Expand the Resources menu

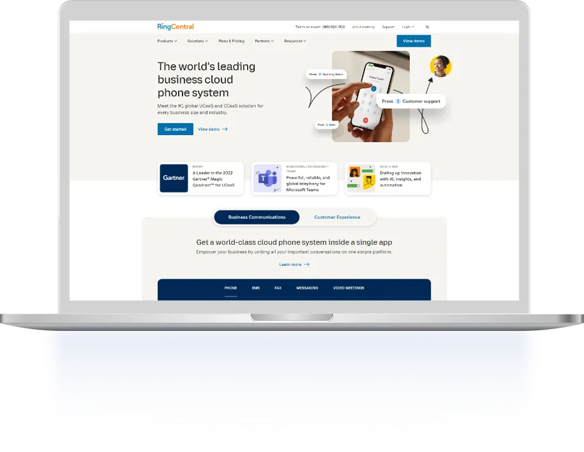tap(296, 41)
